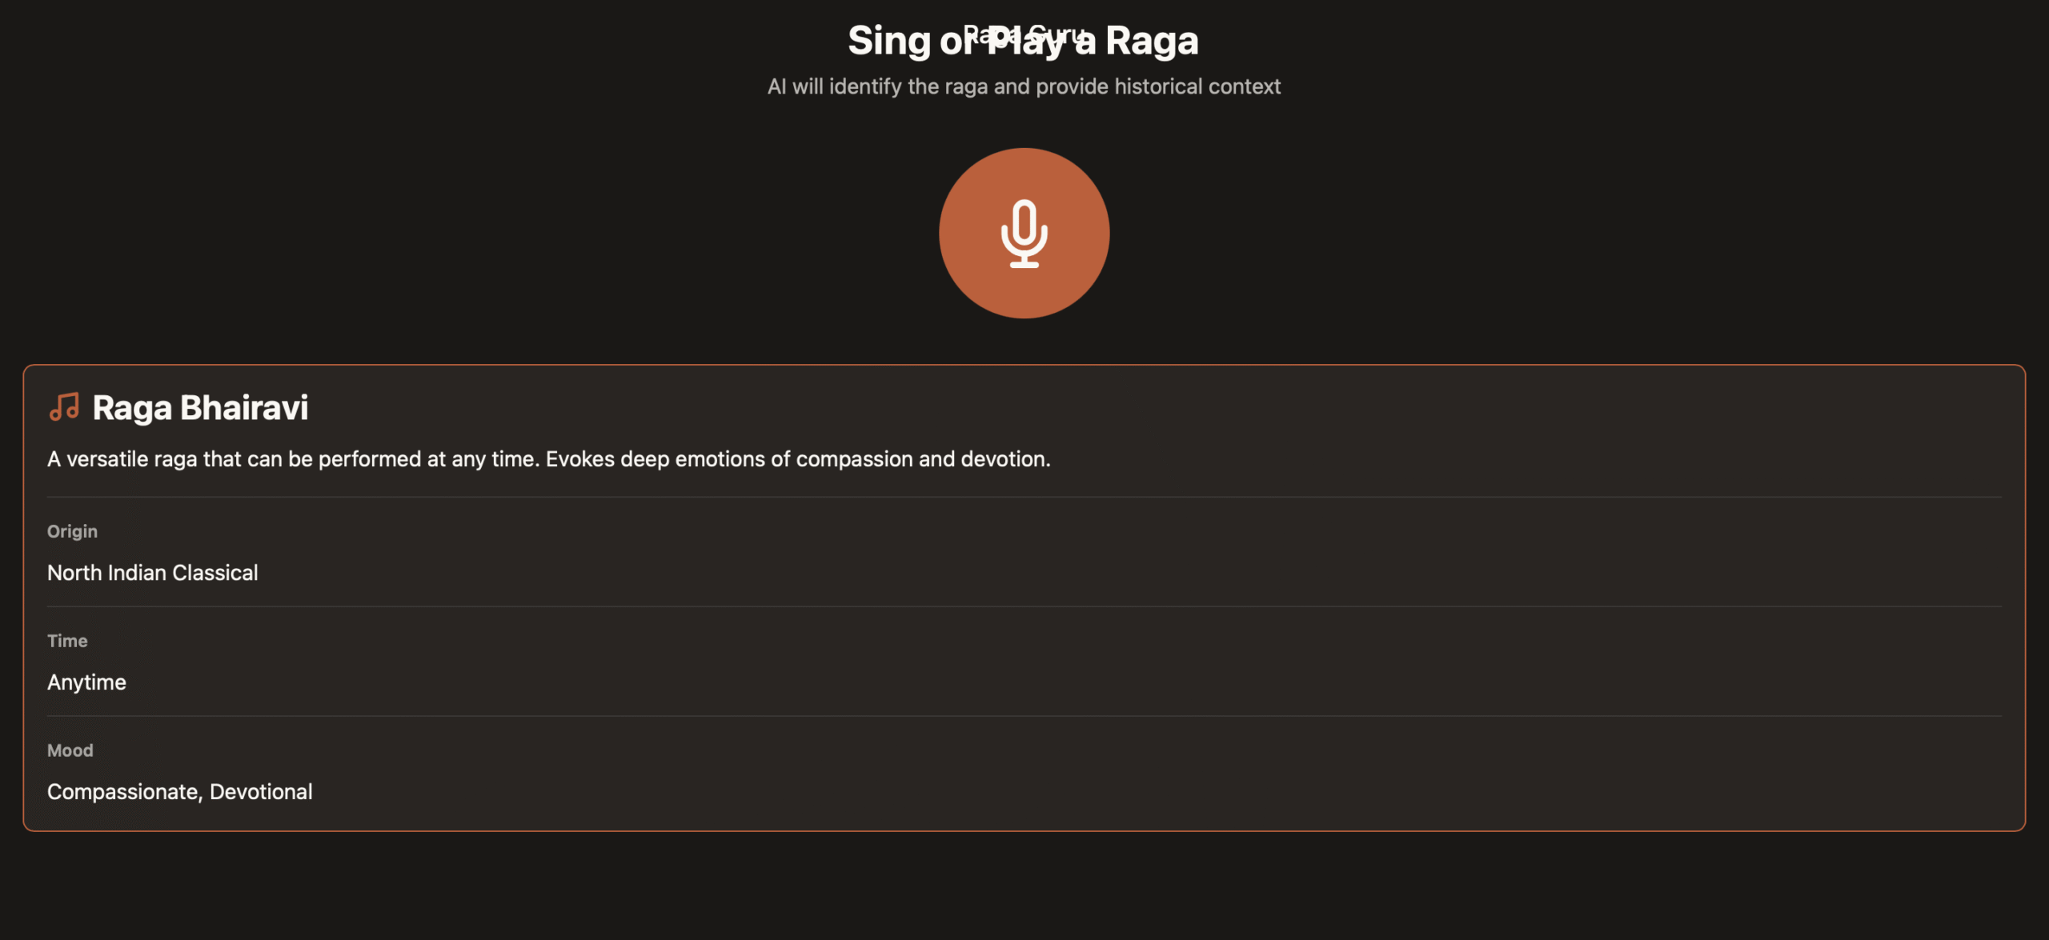
Task: Select the Anytime value
Action: pyautogui.click(x=86, y=682)
